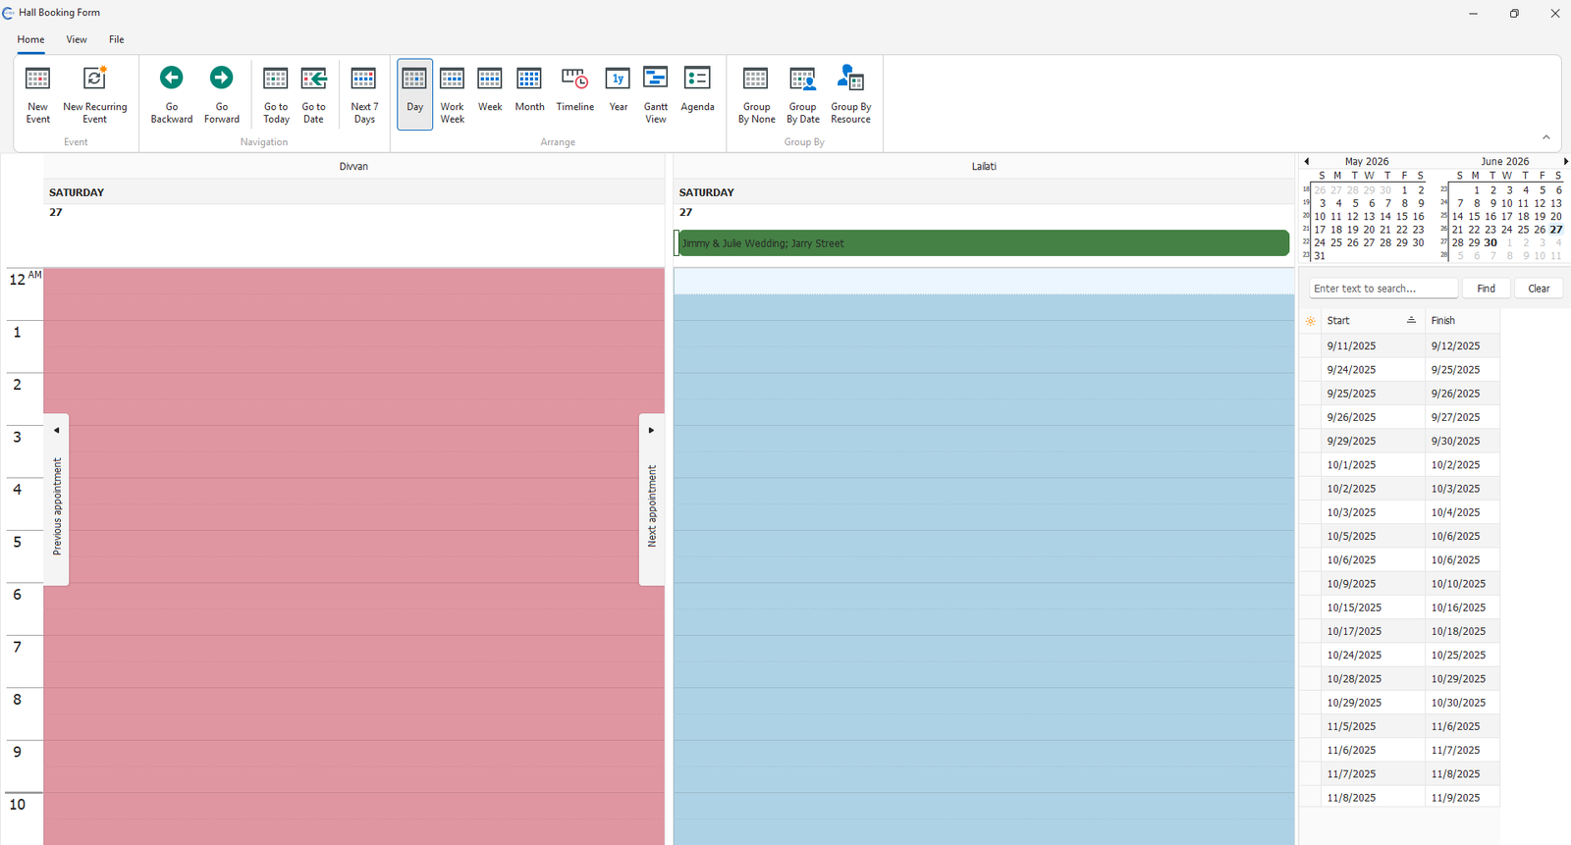Select Group By Resource
1571x845 pixels.
tap(850, 95)
